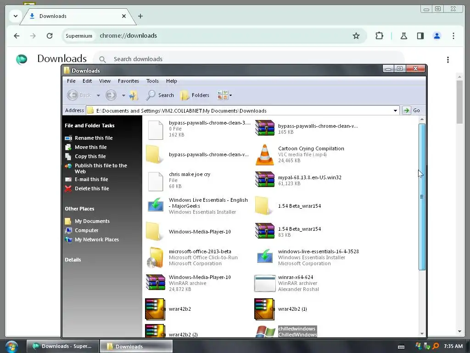Switch to Downloads - Supermium taskbar button
Viewport: 470px width, 353px height.
[62, 346]
